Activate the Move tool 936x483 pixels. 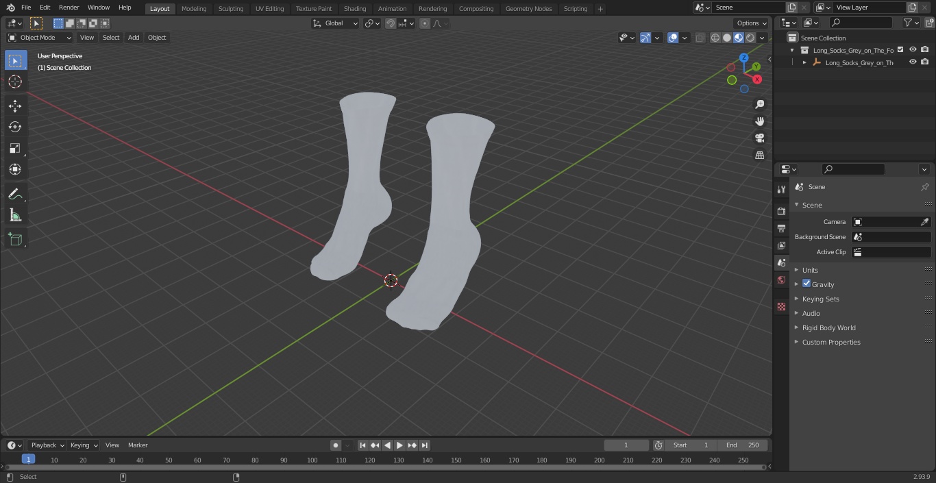(15, 106)
